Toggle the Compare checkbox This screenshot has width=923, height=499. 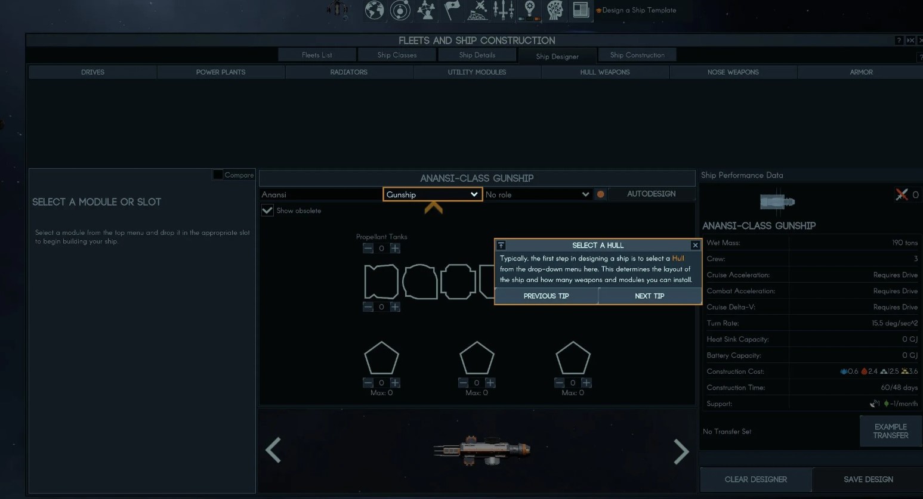tap(218, 175)
